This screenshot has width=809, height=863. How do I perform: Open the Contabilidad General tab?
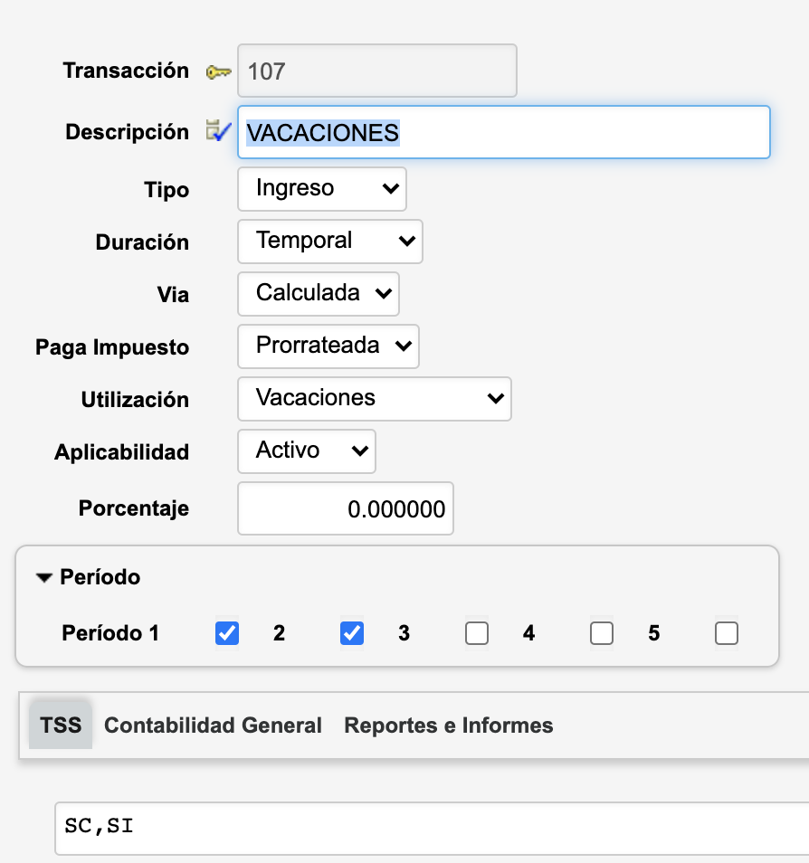213,725
